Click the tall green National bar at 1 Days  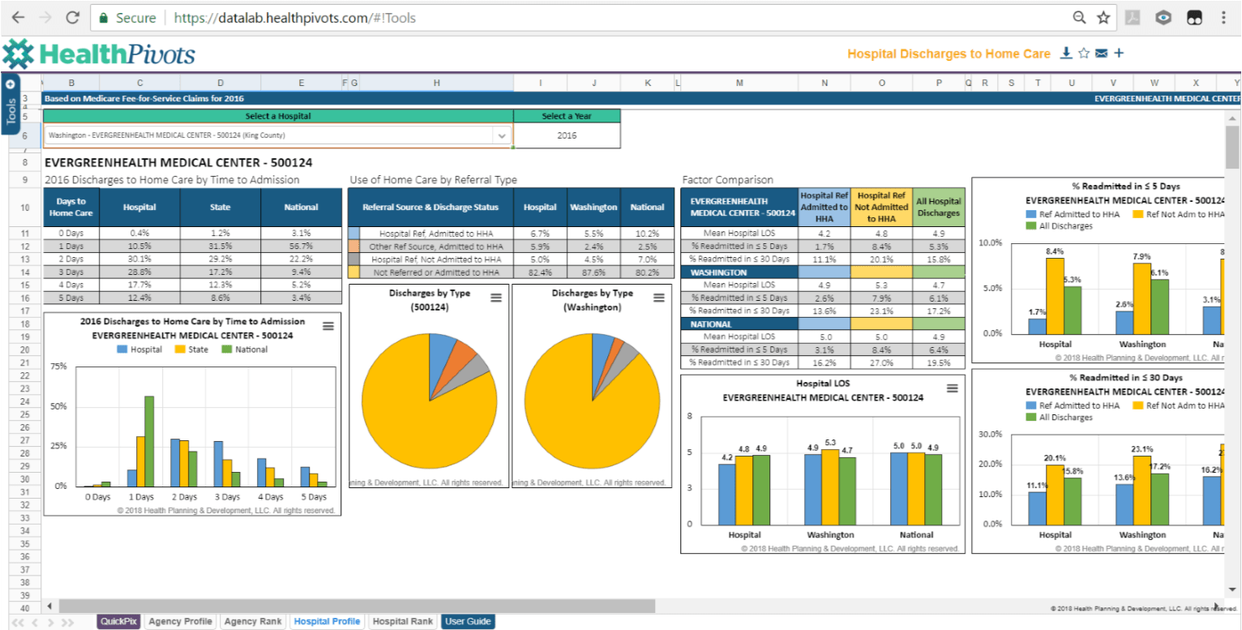[x=149, y=441]
